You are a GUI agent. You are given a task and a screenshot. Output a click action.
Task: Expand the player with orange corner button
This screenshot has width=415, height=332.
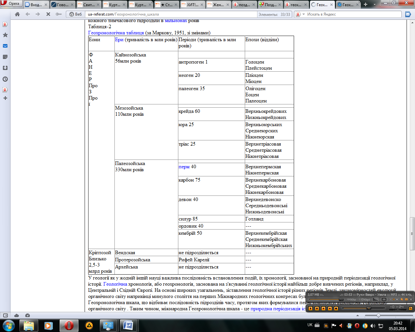(410, 308)
